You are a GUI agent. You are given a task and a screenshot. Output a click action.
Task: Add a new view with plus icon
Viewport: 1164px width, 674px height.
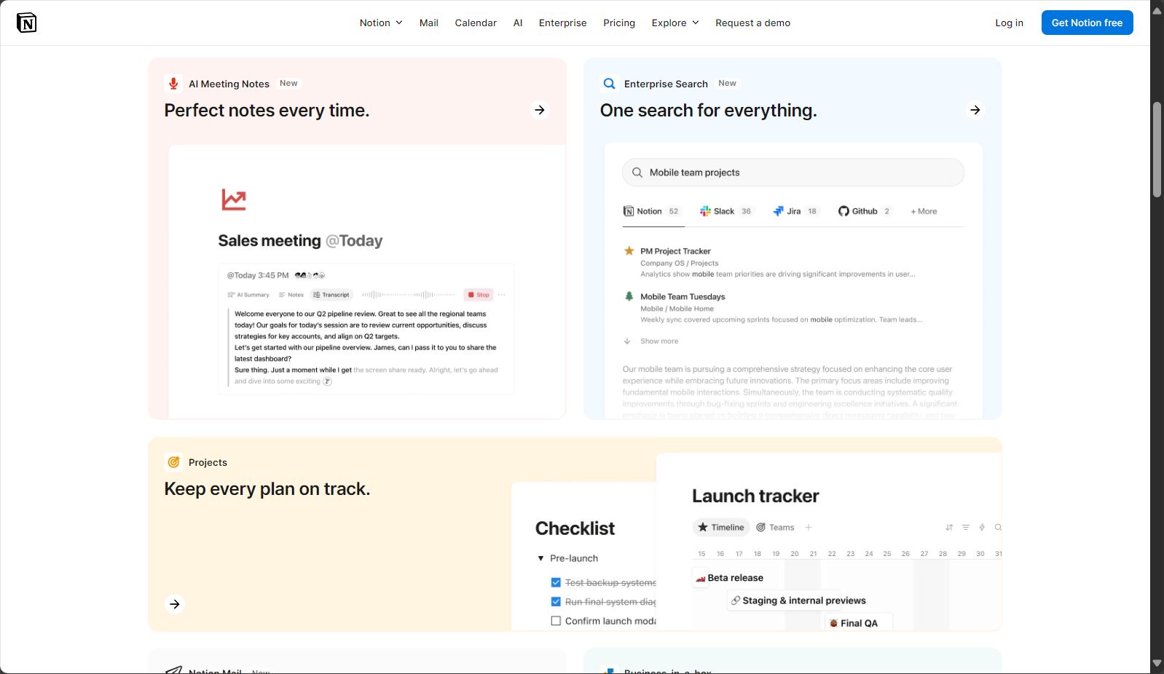point(809,527)
